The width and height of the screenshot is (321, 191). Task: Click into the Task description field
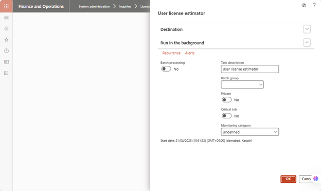coord(250,69)
